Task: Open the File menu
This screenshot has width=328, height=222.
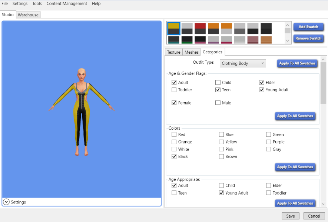Action: (4, 4)
